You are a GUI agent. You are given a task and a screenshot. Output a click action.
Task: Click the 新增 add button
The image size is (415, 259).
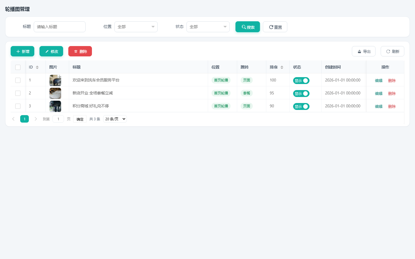click(22, 51)
